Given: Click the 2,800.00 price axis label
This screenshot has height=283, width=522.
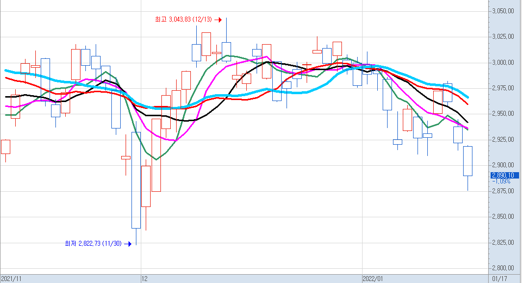Looking at the screenshot, I should (x=503, y=268).
